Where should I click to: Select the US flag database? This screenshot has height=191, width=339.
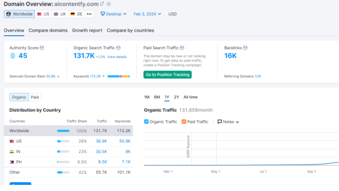[43, 14]
